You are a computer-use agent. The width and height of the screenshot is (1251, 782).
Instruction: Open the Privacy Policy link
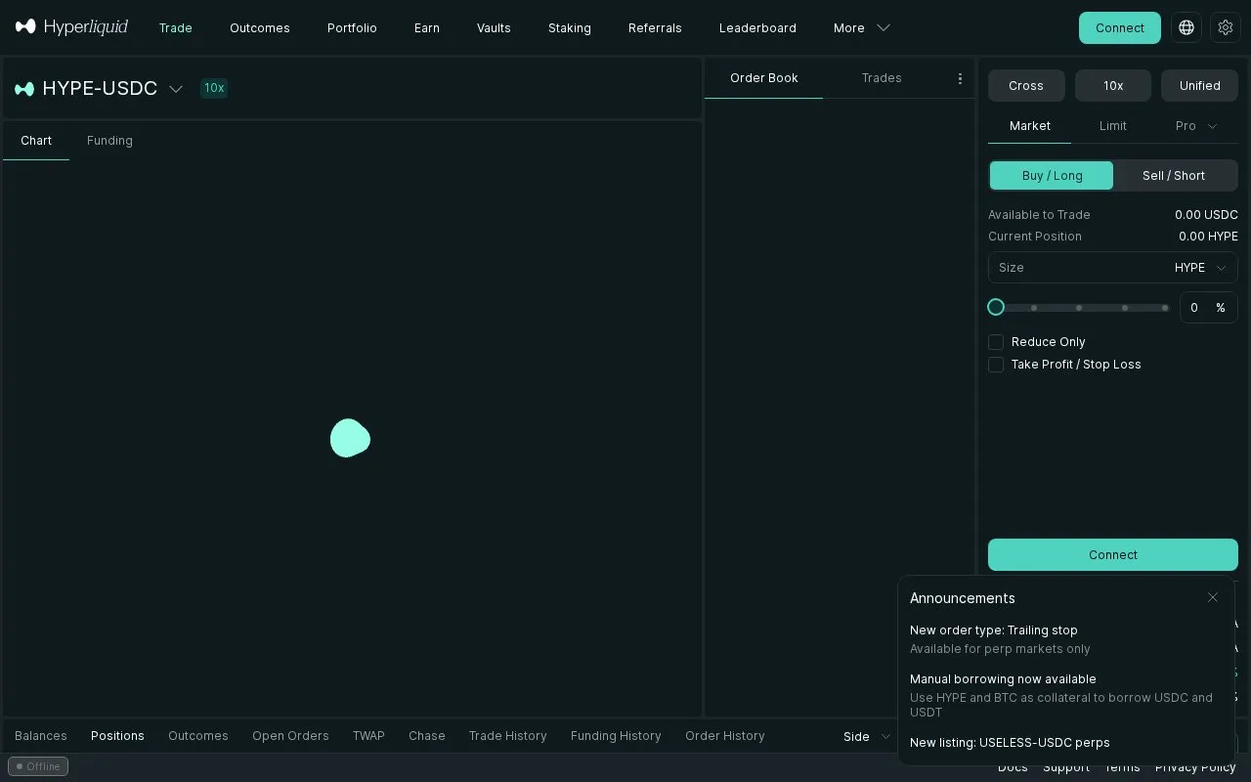(x=1195, y=767)
